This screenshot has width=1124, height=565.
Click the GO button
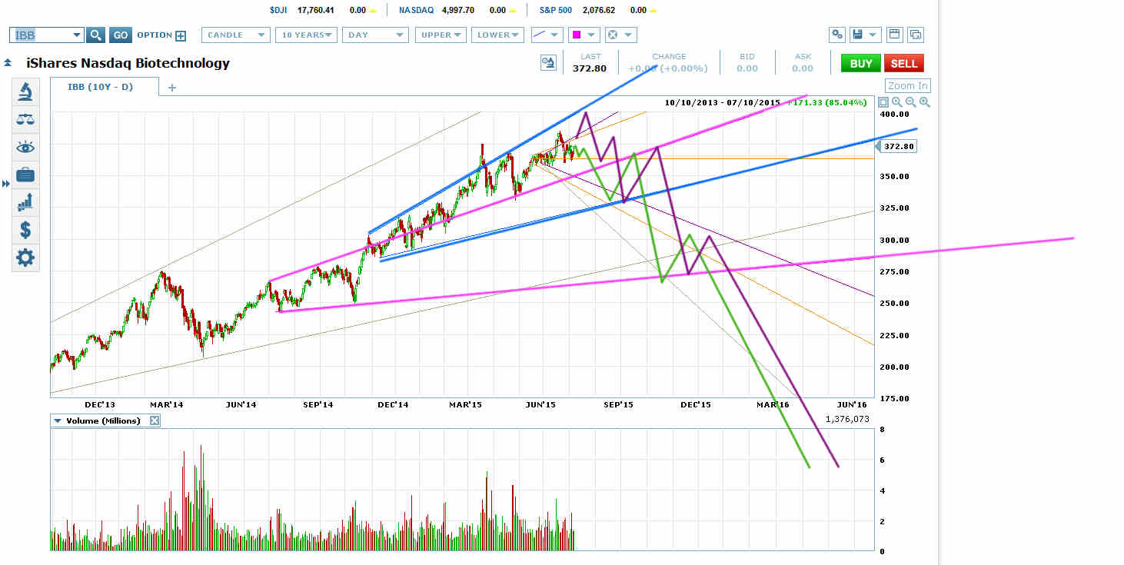coord(121,35)
